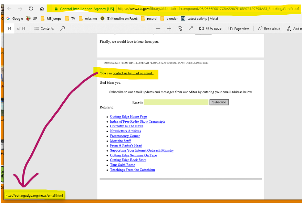
Task: Click the browser Forward arrow
Action: click(20, 9)
